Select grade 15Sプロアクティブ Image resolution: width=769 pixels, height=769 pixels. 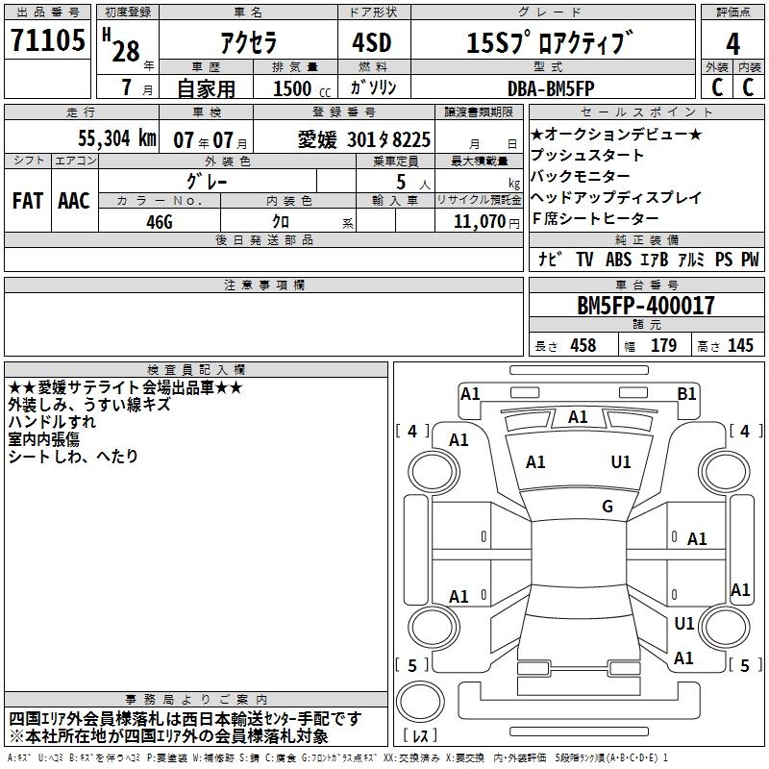(550, 42)
